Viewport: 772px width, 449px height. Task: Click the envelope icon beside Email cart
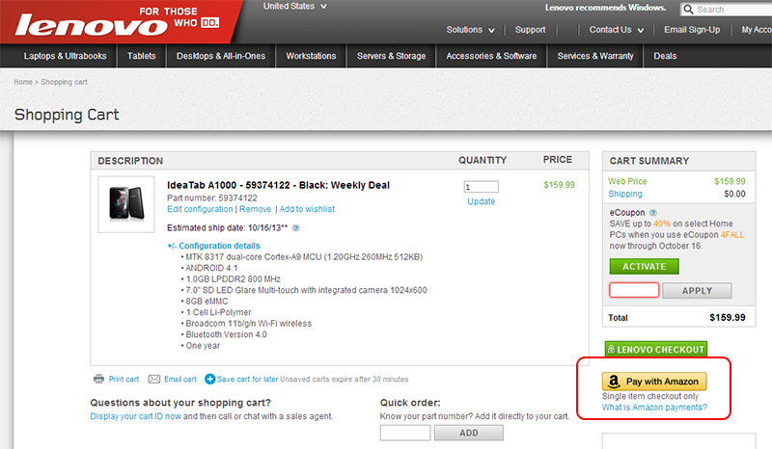coord(154,380)
